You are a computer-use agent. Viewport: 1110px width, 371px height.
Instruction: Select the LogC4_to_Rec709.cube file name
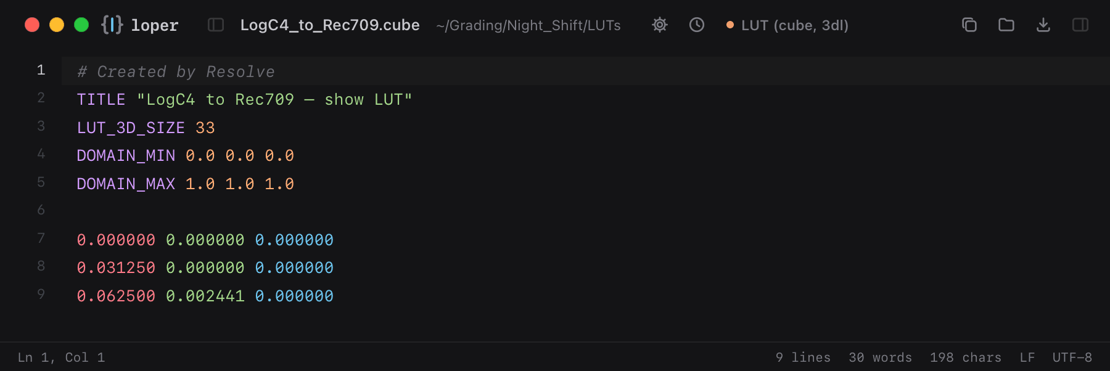click(x=330, y=25)
